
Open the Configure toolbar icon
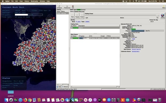pos(59,7)
